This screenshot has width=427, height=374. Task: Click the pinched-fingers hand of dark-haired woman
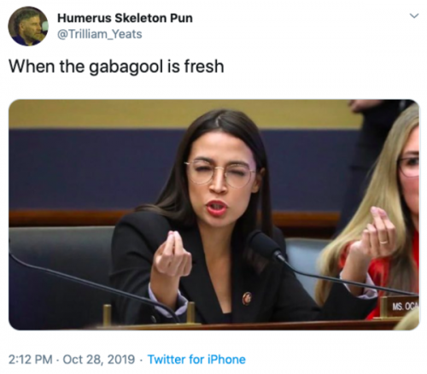pos(172,254)
